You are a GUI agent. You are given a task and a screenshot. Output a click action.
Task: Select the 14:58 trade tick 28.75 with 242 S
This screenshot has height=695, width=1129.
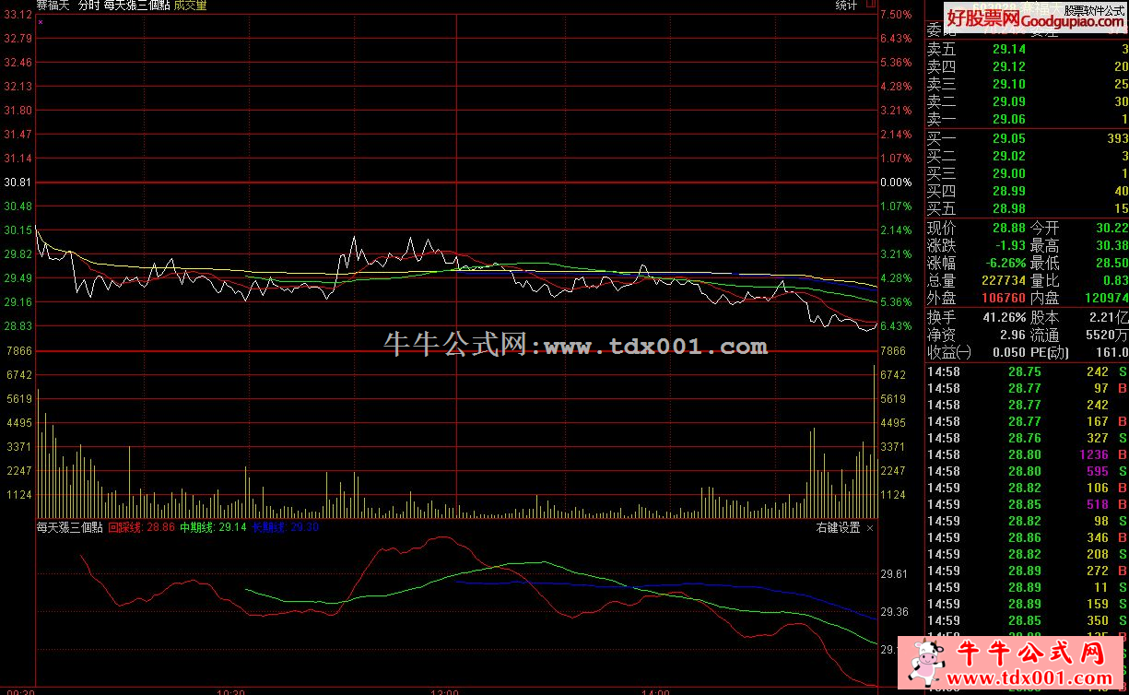coord(1027,371)
